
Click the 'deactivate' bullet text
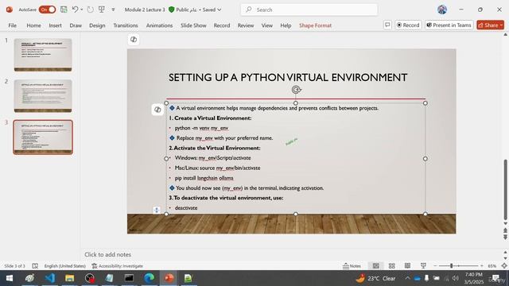click(186, 208)
